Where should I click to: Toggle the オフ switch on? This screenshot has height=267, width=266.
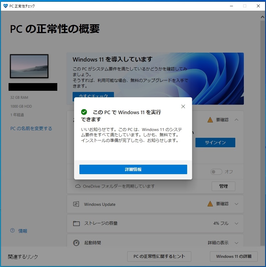pos(216,171)
